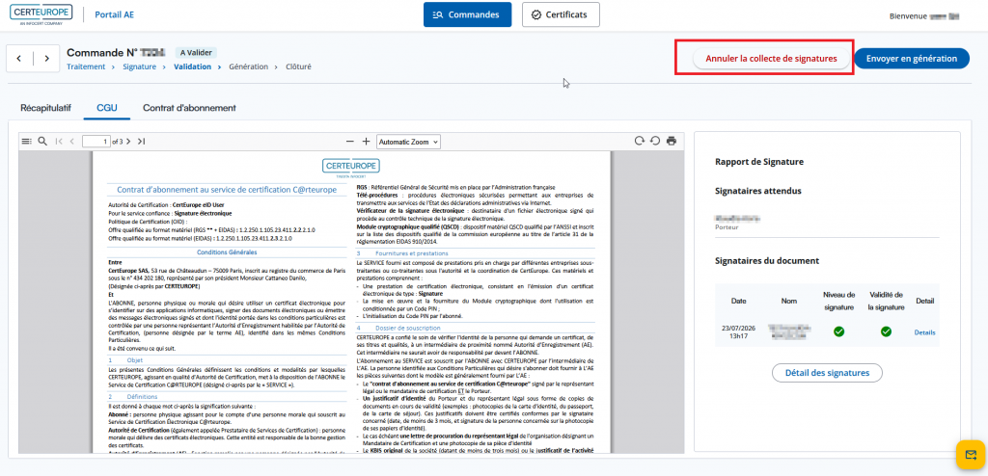This screenshot has width=988, height=476.
Task: Zoom in with the plus icon
Action: (x=366, y=141)
